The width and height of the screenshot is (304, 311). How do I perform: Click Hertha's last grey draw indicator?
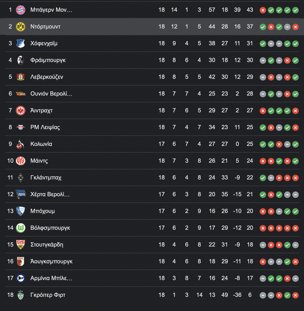(x=295, y=195)
